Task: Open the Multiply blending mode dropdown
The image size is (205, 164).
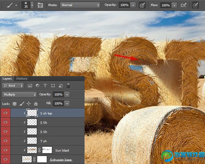Action: click(19, 95)
